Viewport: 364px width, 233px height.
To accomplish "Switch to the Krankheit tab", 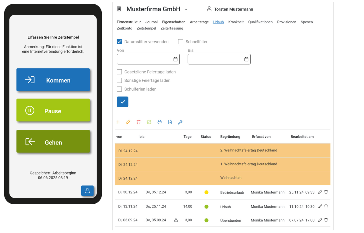I will click(x=236, y=22).
